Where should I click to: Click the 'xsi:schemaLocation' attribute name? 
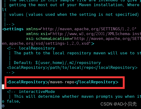click(x=48, y=39)
